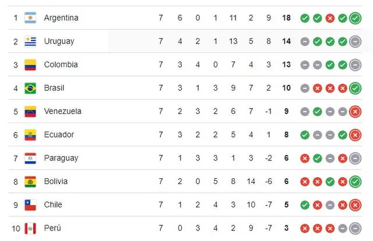
Task: Click the Argentina flag icon
Action: tap(30, 18)
